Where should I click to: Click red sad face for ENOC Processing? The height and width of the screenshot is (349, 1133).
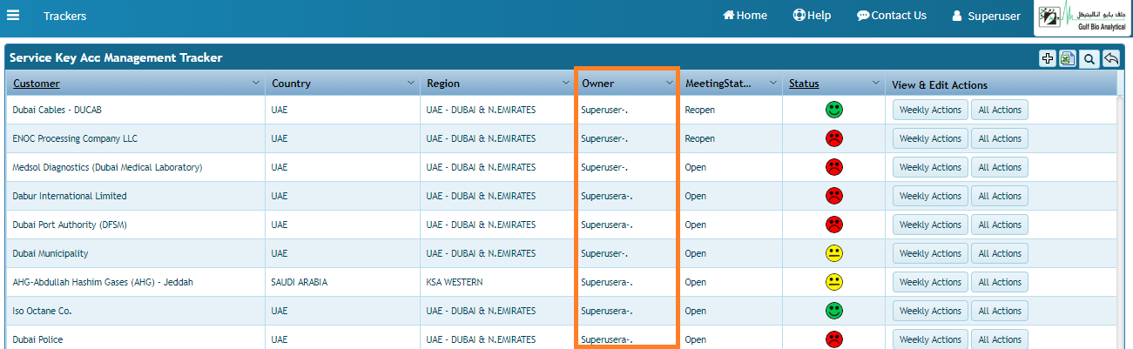pyautogui.click(x=834, y=138)
